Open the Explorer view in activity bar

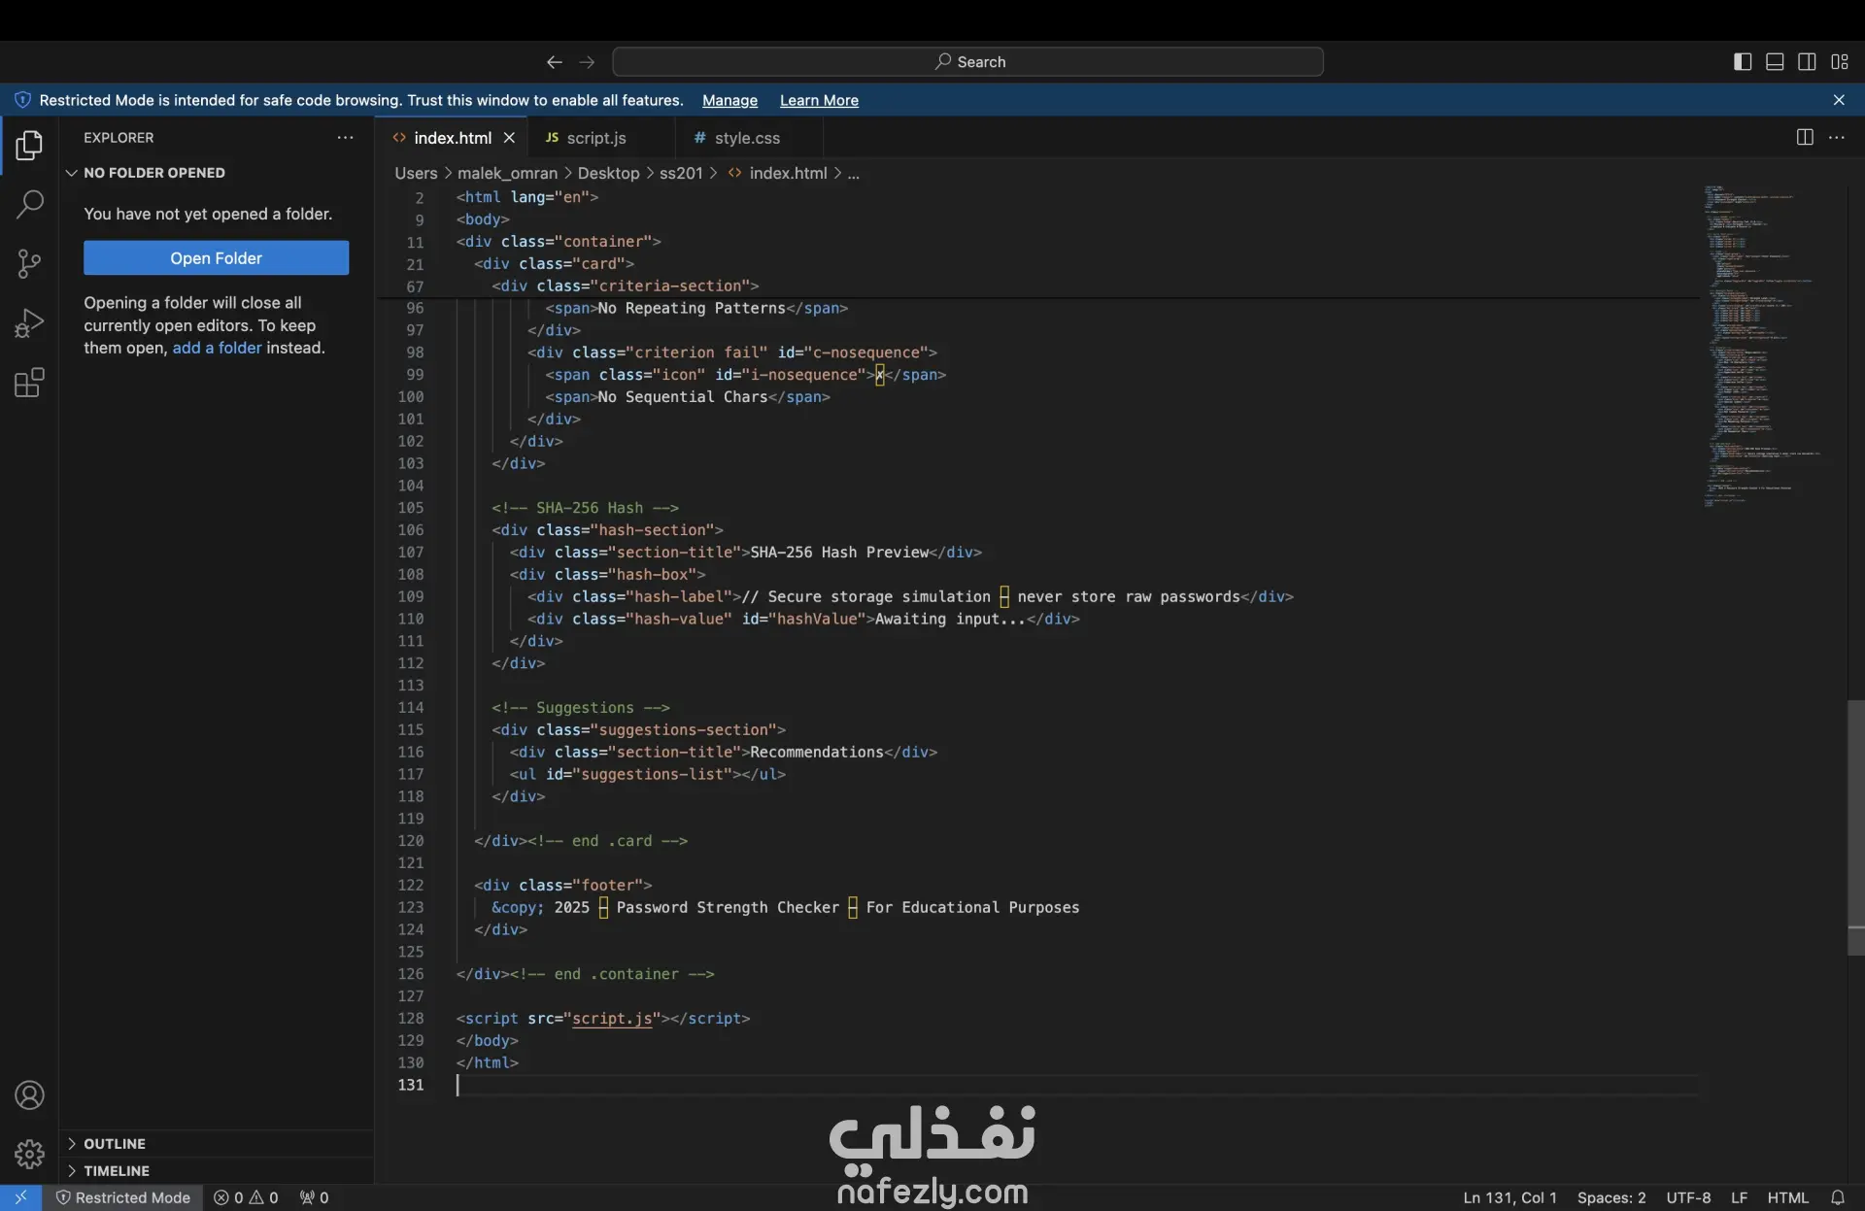pyautogui.click(x=29, y=146)
